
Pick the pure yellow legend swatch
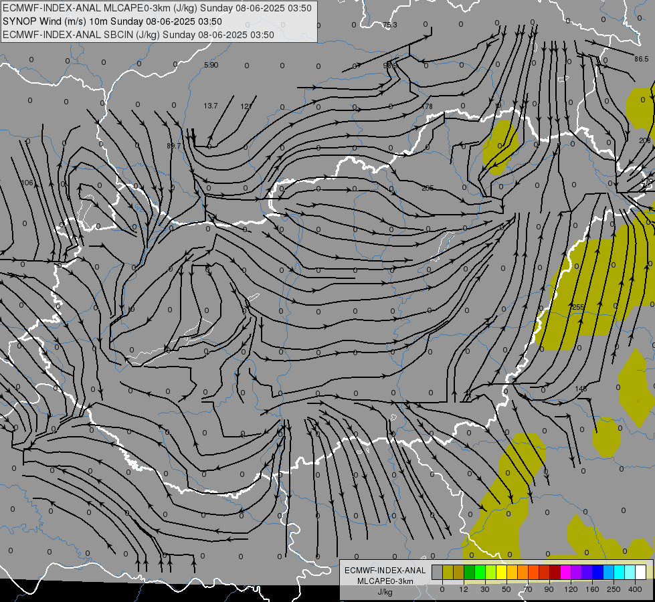pyautogui.click(x=501, y=572)
